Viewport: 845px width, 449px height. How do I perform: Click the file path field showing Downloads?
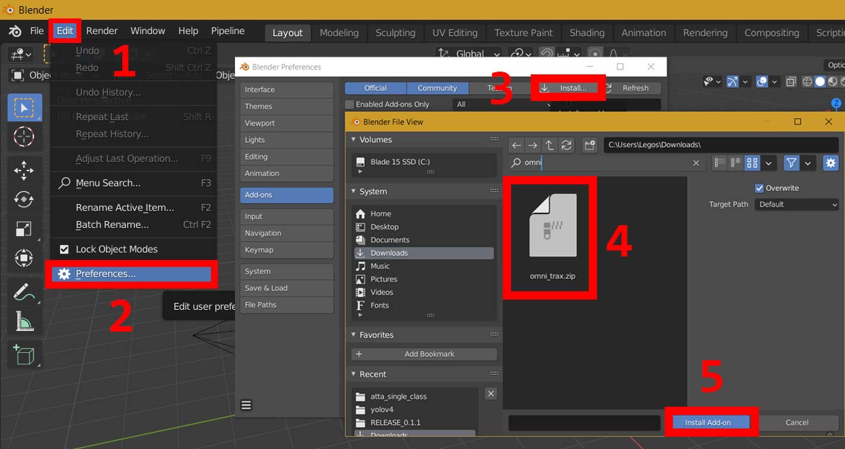point(721,145)
